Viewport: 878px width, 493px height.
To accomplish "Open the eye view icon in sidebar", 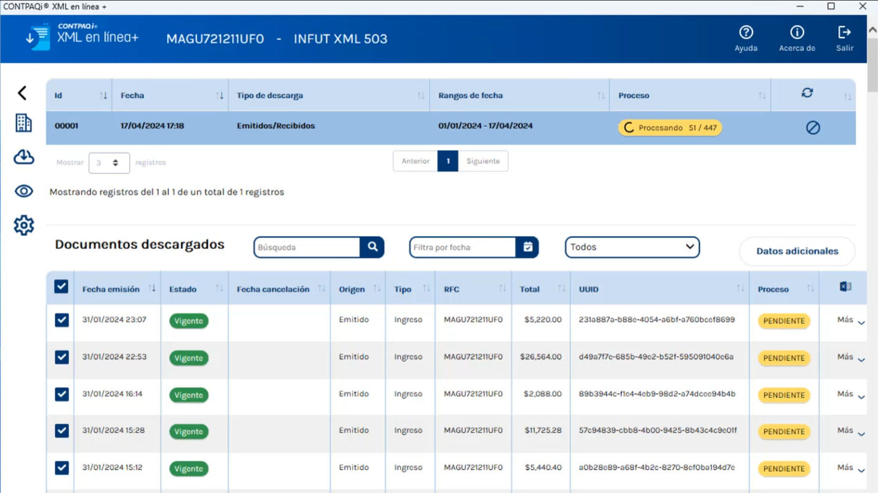I will click(23, 191).
